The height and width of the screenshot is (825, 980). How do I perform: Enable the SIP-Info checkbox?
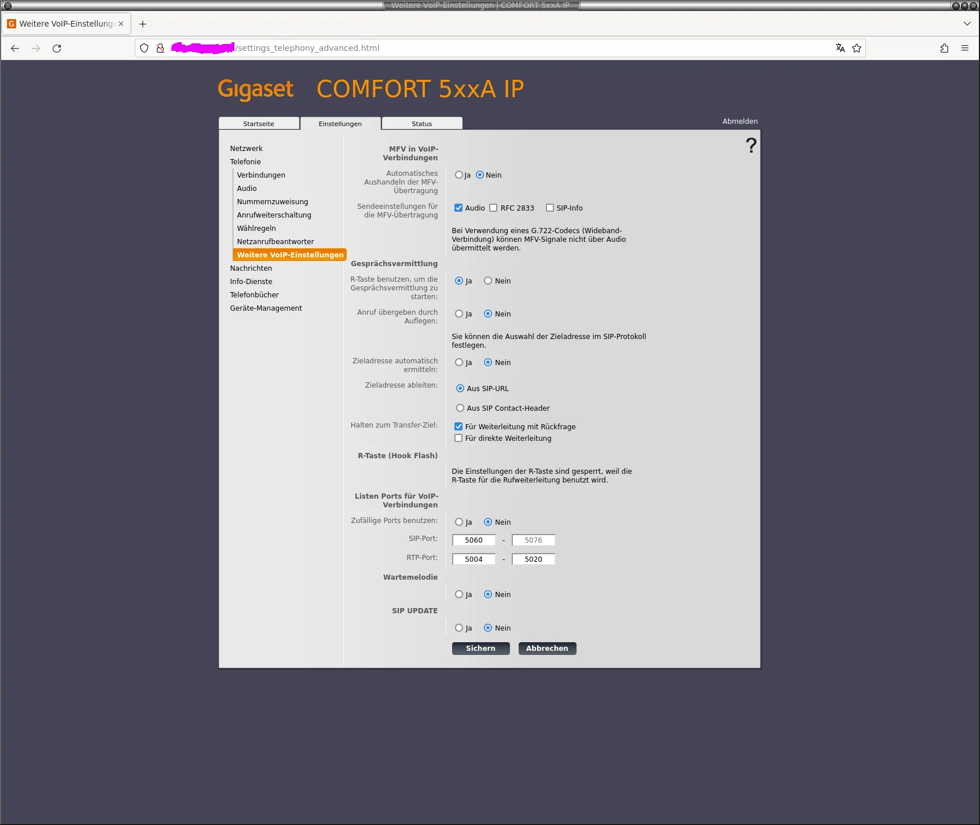(x=550, y=208)
